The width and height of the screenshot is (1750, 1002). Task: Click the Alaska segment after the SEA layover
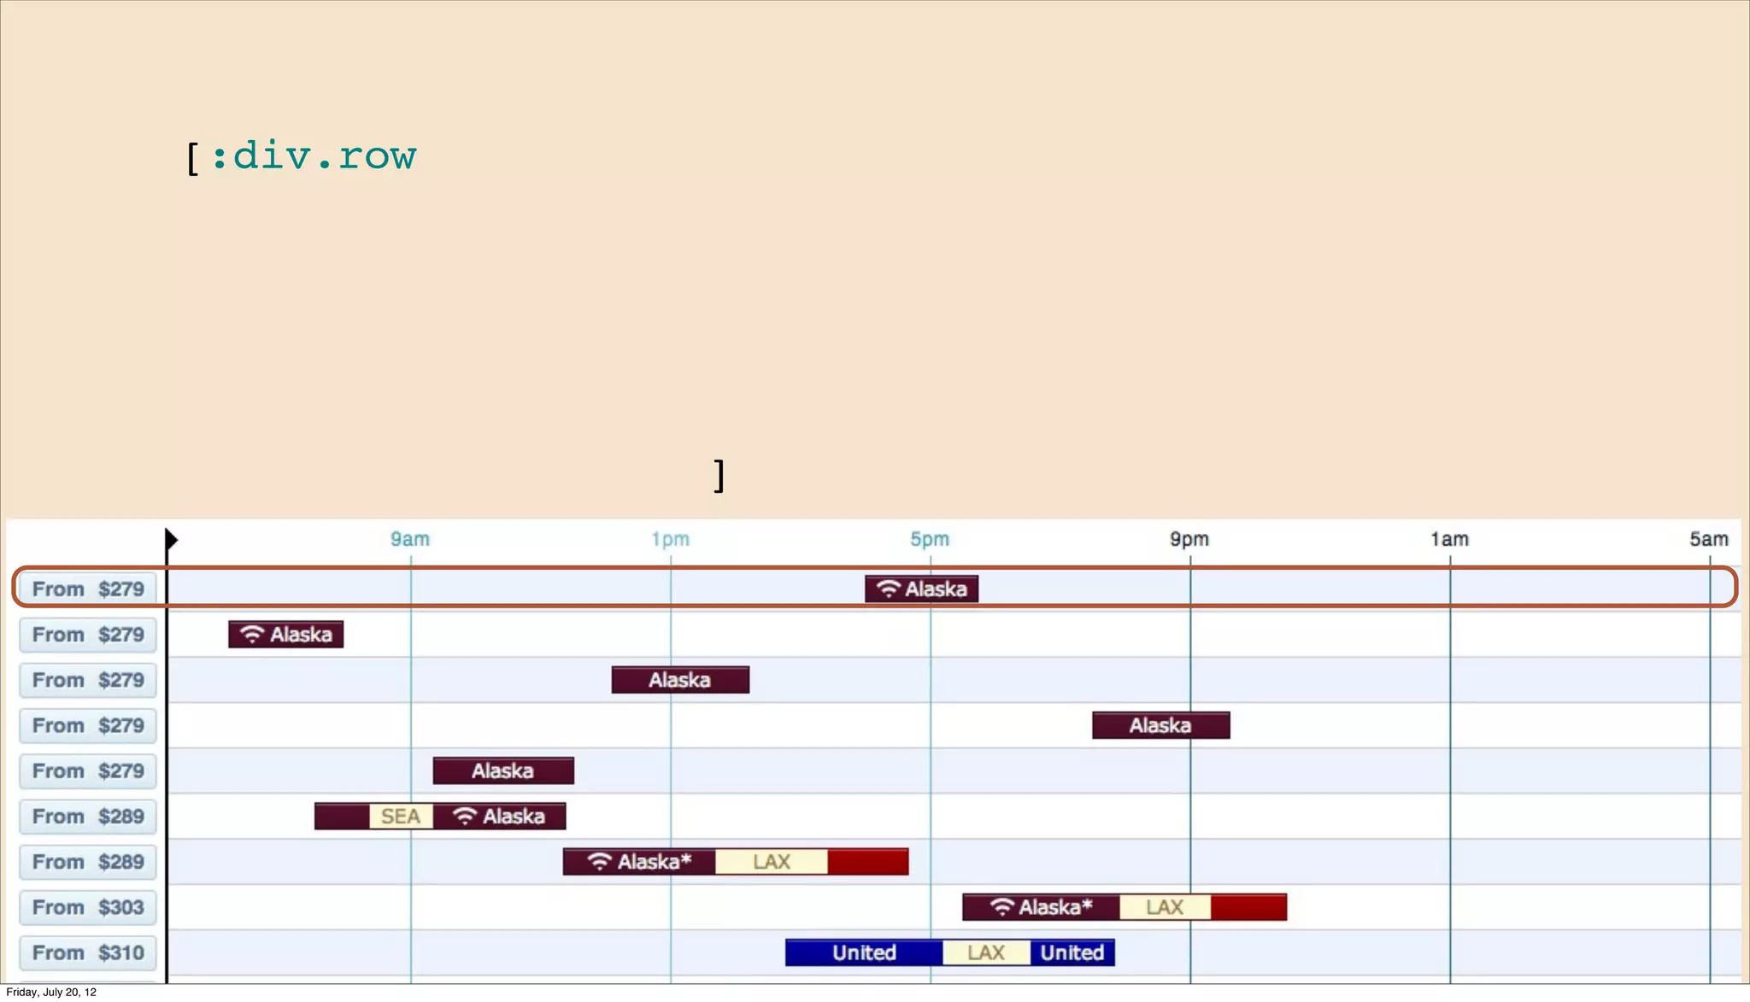coord(499,817)
